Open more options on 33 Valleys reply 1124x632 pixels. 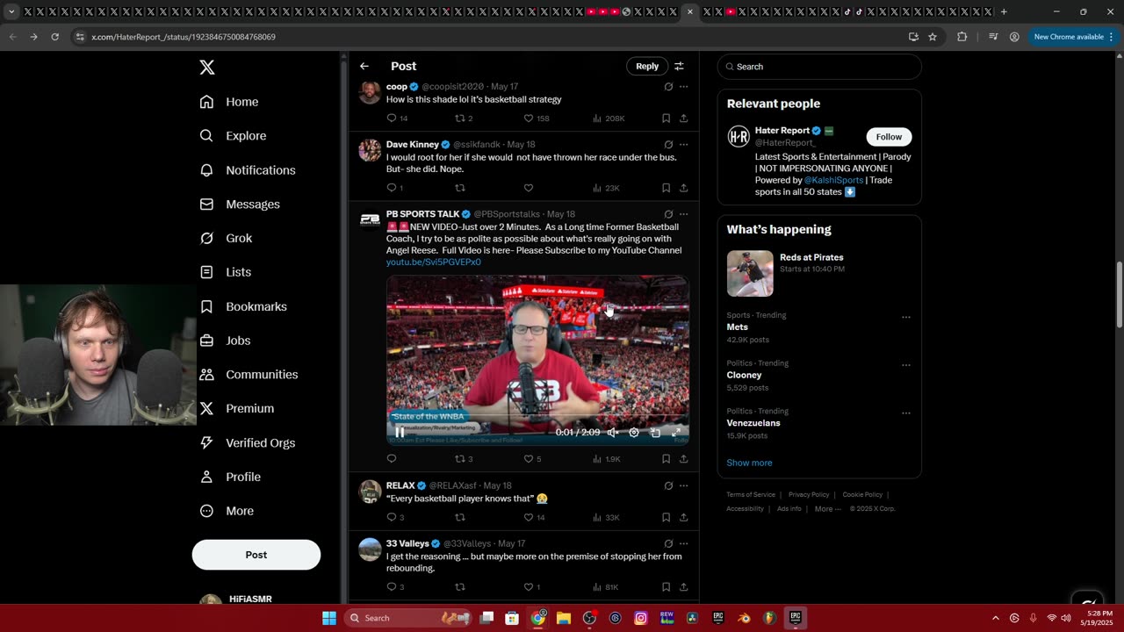[683, 544]
